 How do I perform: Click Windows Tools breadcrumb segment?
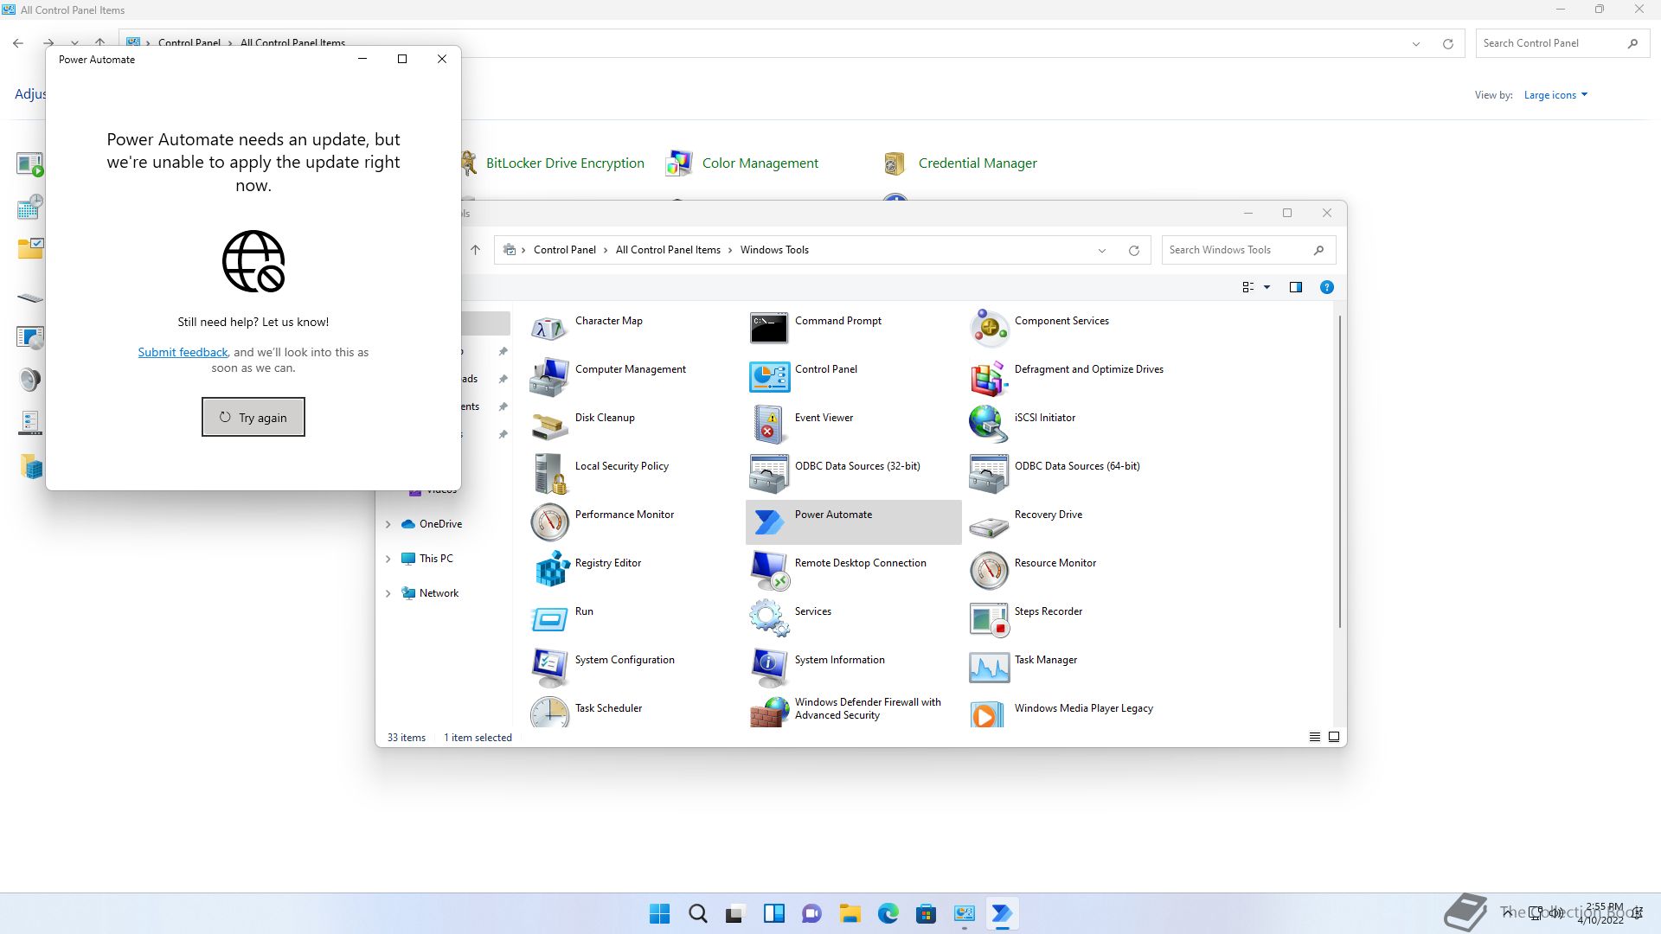(x=774, y=250)
